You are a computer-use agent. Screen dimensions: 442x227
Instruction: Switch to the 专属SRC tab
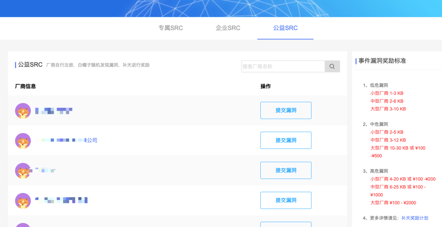[x=171, y=28]
